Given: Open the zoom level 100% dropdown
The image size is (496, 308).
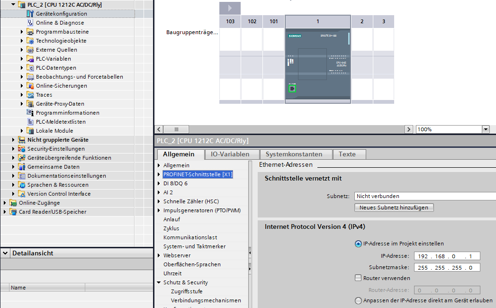Looking at the screenshot, I should (x=486, y=129).
